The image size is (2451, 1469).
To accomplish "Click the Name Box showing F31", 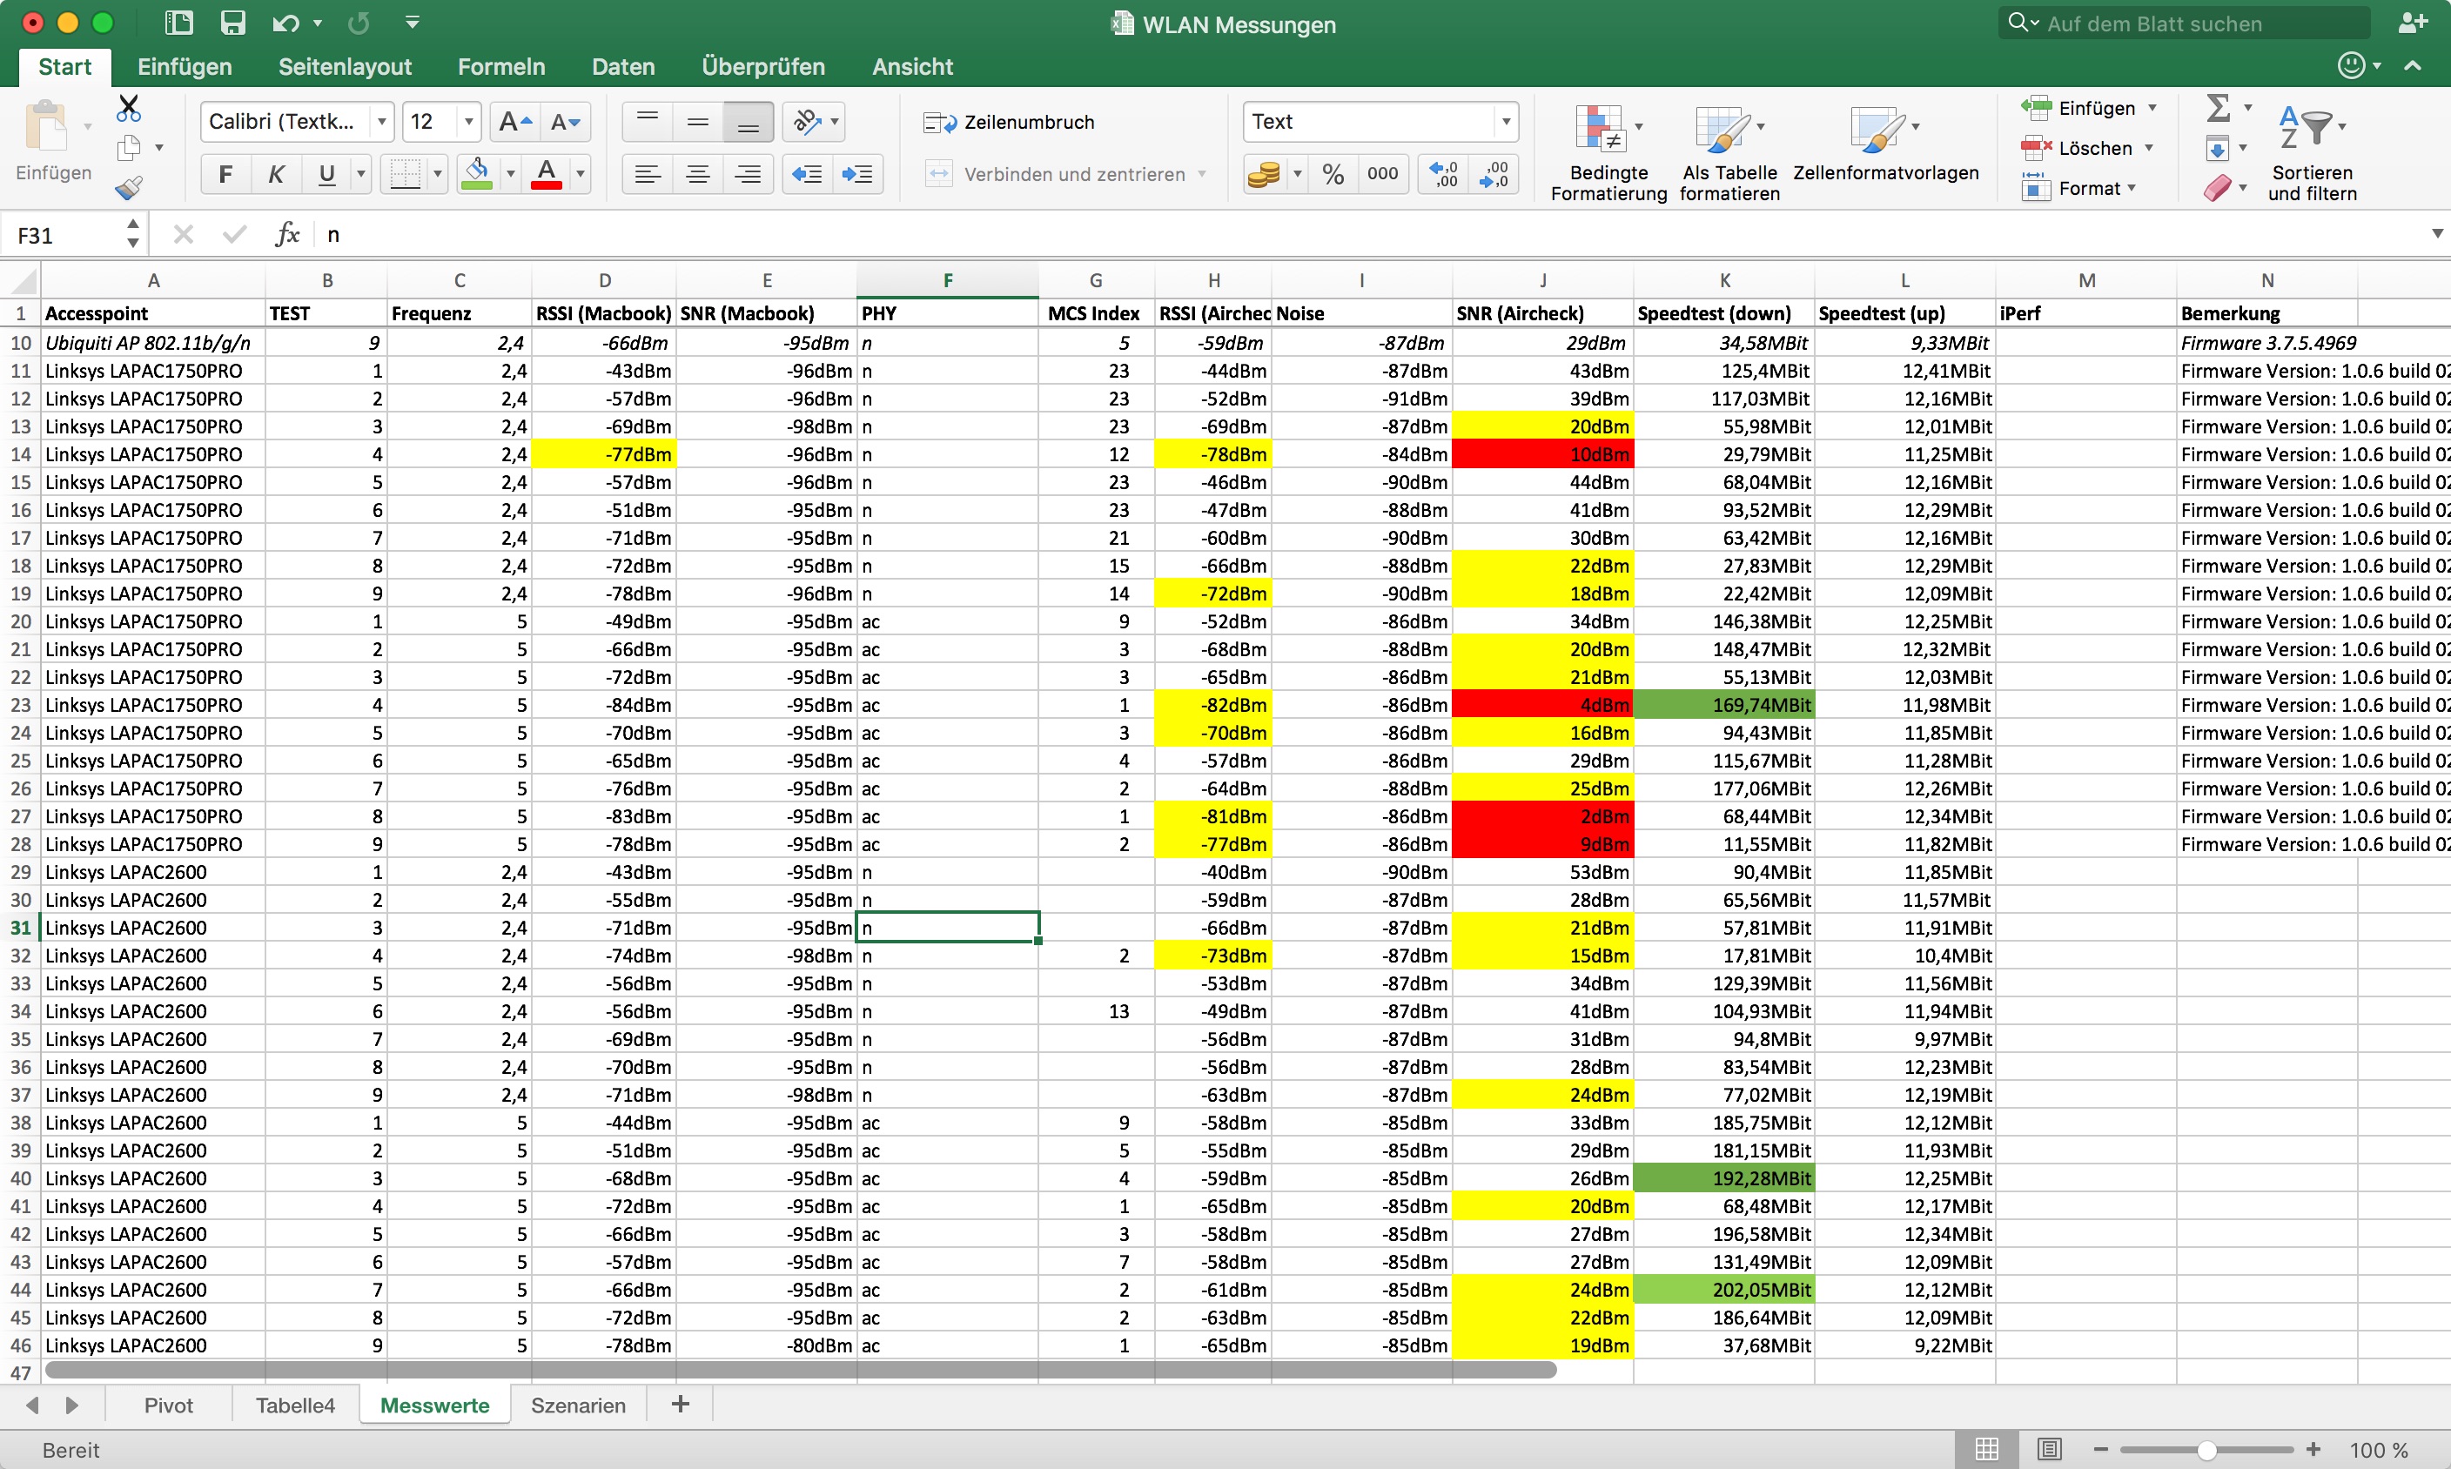I will point(65,235).
